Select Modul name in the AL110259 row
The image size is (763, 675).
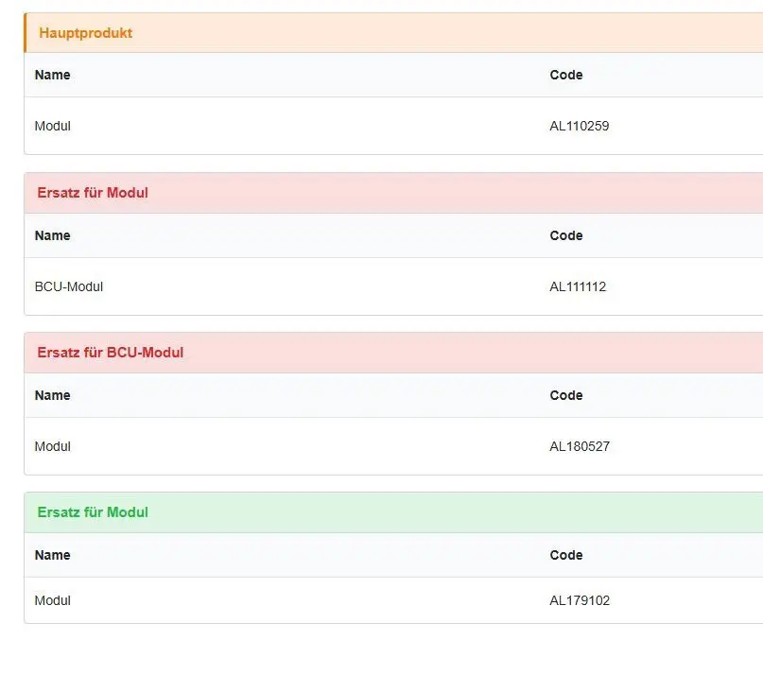coord(53,126)
